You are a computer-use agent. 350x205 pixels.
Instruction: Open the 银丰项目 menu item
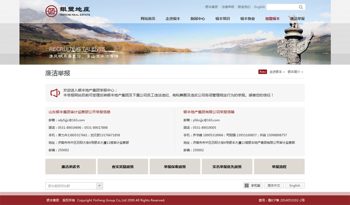pyautogui.click(x=223, y=19)
